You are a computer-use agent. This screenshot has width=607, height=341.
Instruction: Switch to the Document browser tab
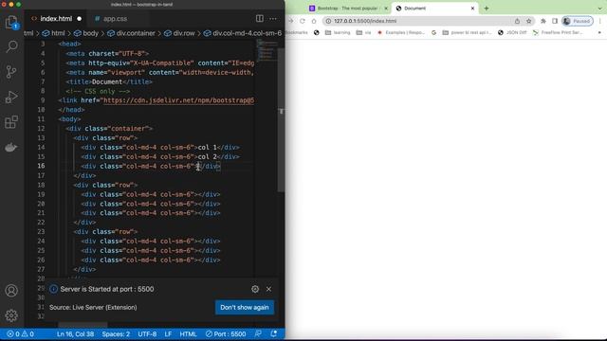coord(433,9)
